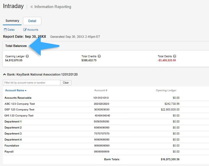The image size is (209, 166).
Task: Click the double chevron before Information Reporting
Action: [x=32, y=7]
